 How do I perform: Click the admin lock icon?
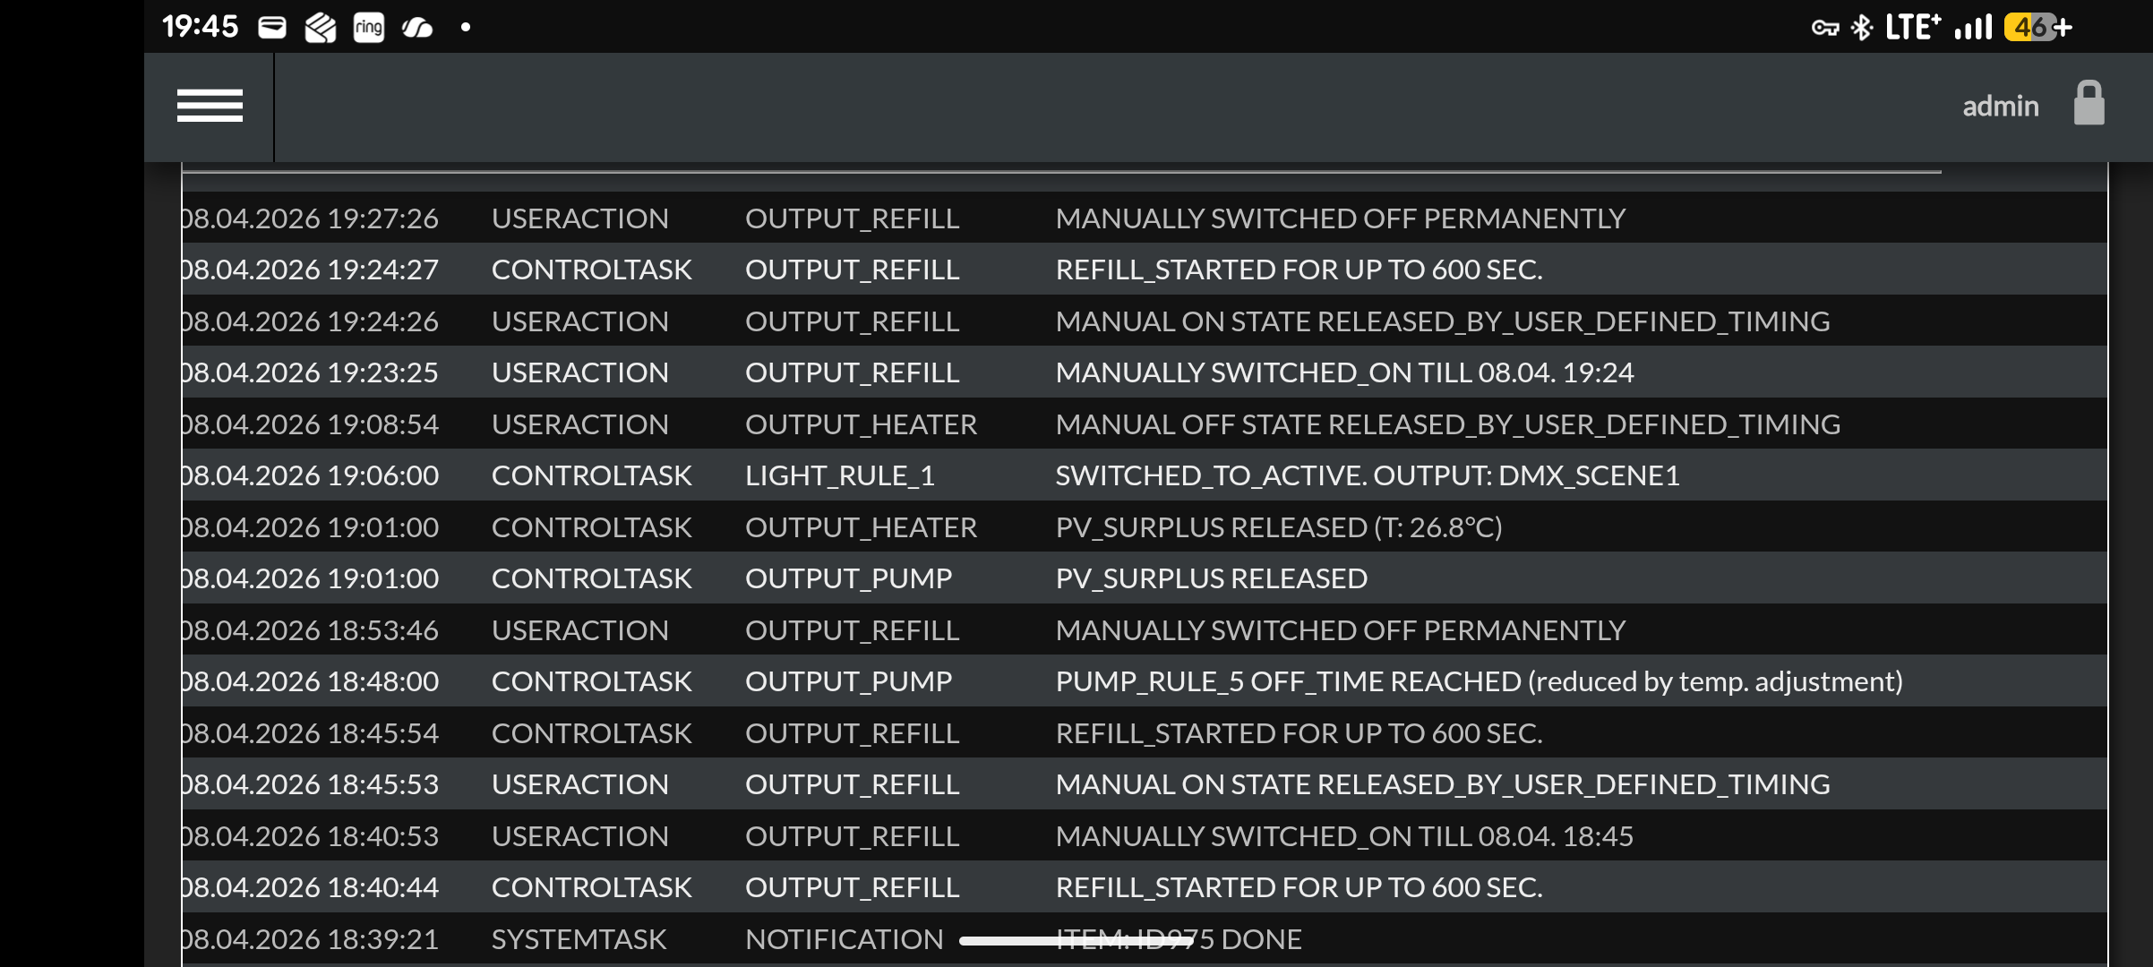pos(2089,104)
